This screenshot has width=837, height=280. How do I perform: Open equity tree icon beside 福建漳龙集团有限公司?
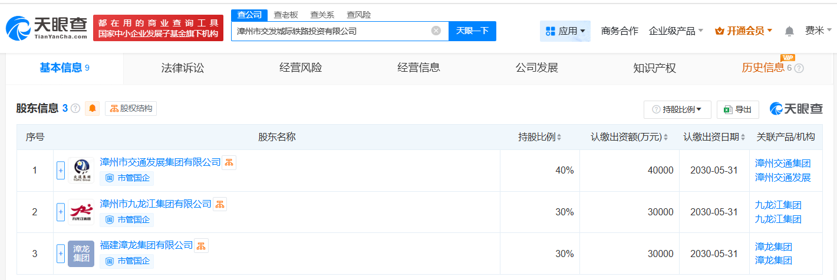point(201,245)
